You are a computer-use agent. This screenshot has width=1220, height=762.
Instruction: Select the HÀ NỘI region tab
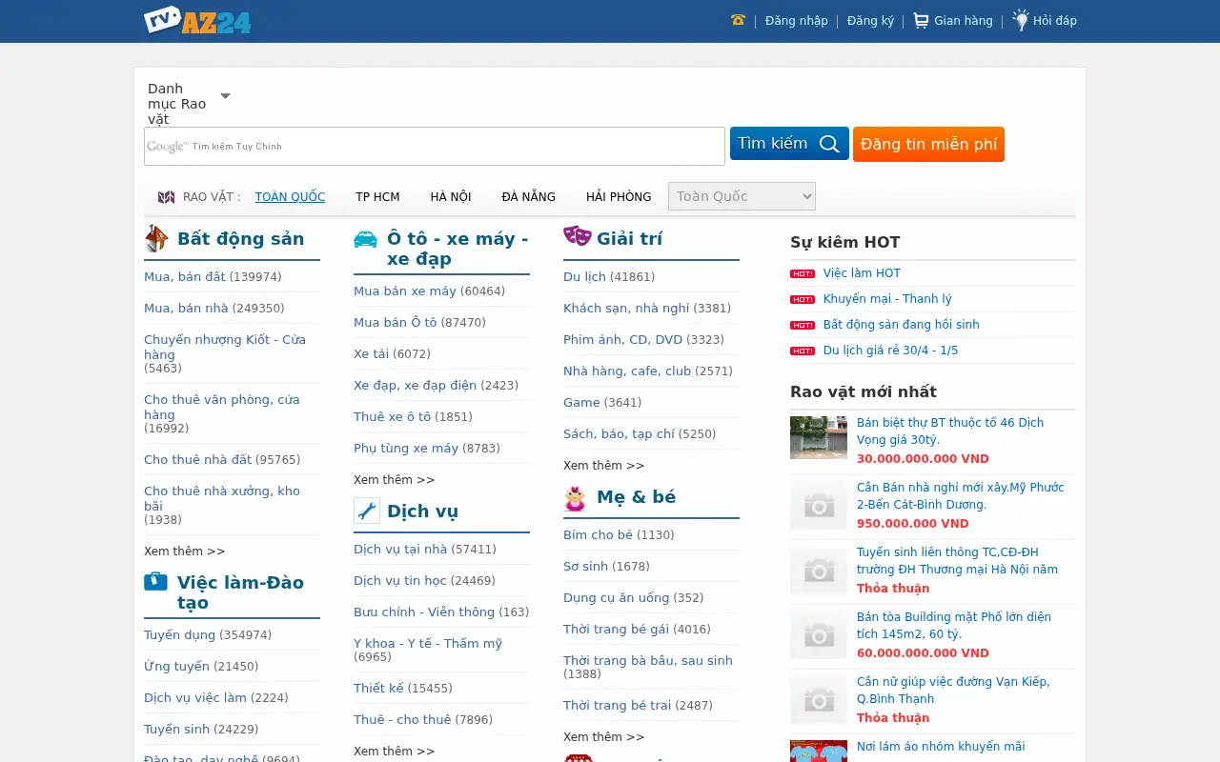click(451, 197)
